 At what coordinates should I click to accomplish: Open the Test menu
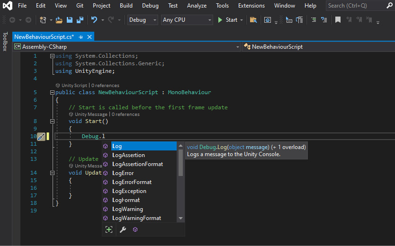(173, 6)
